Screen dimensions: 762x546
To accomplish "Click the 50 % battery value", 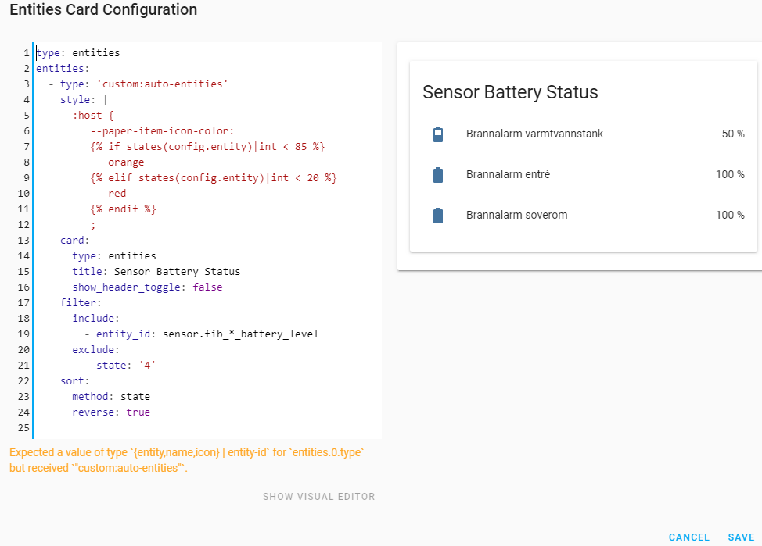I will (732, 134).
